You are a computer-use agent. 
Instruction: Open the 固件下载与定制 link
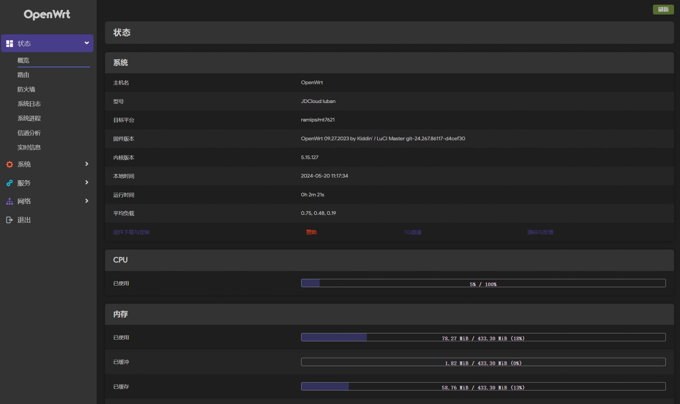(131, 232)
